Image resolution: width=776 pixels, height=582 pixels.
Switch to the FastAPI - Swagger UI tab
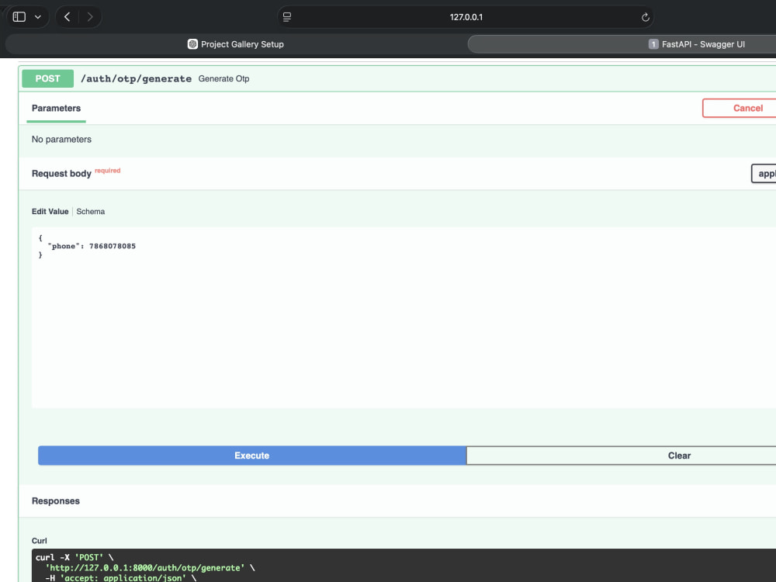(x=622, y=44)
